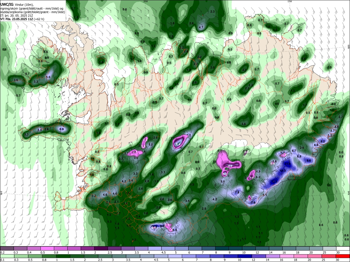Select the rigning/skúrir legend description line

[32, 8]
